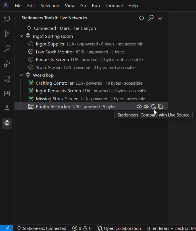Open the Selection menu
Screen dimensions: 196x231
(50, 6)
